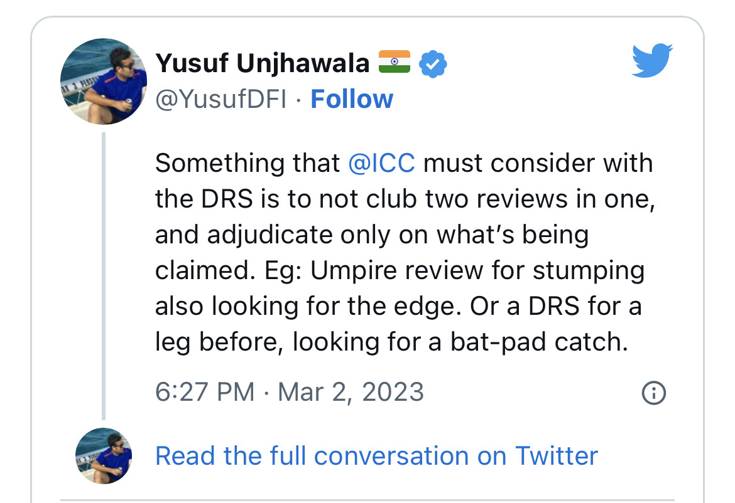
Task: Click the blue verified badge
Action: pyautogui.click(x=433, y=63)
